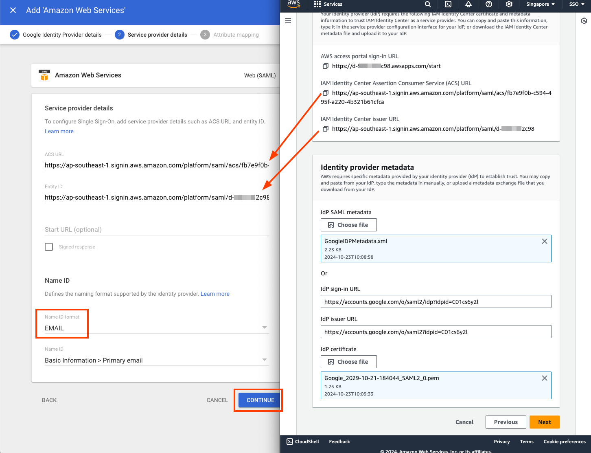Click the Web (SAML) label
The width and height of the screenshot is (591, 453).
click(260, 75)
